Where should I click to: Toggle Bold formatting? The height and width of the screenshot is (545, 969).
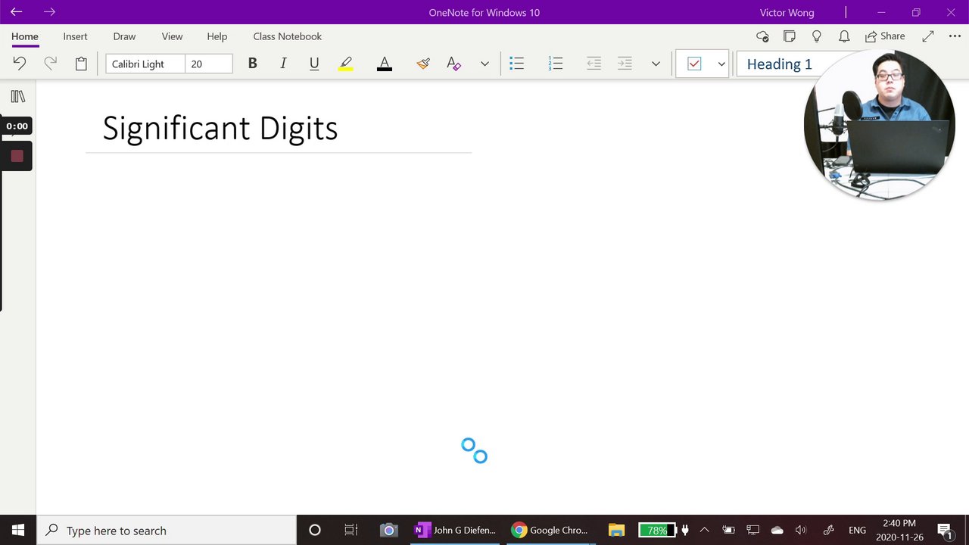coord(253,64)
